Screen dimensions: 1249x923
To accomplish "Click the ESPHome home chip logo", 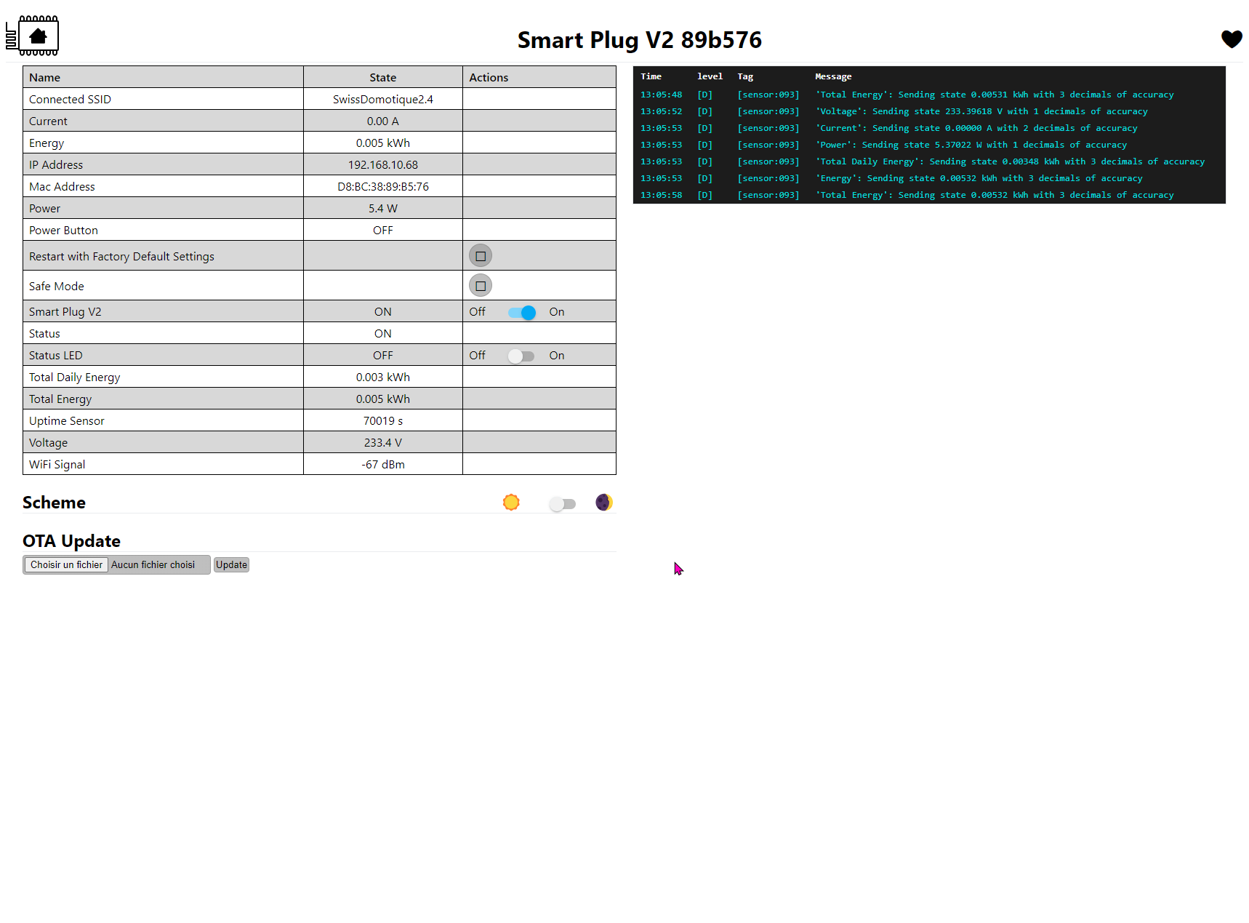I will [32, 36].
